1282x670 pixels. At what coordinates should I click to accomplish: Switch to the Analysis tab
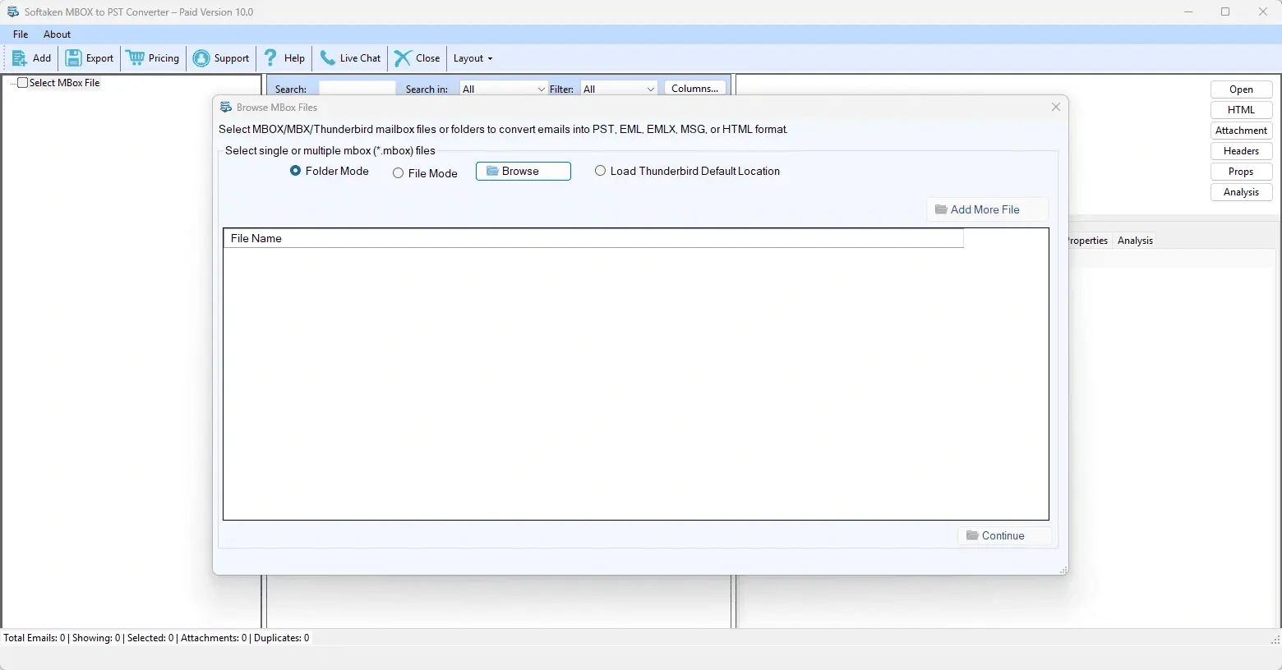pos(1135,241)
